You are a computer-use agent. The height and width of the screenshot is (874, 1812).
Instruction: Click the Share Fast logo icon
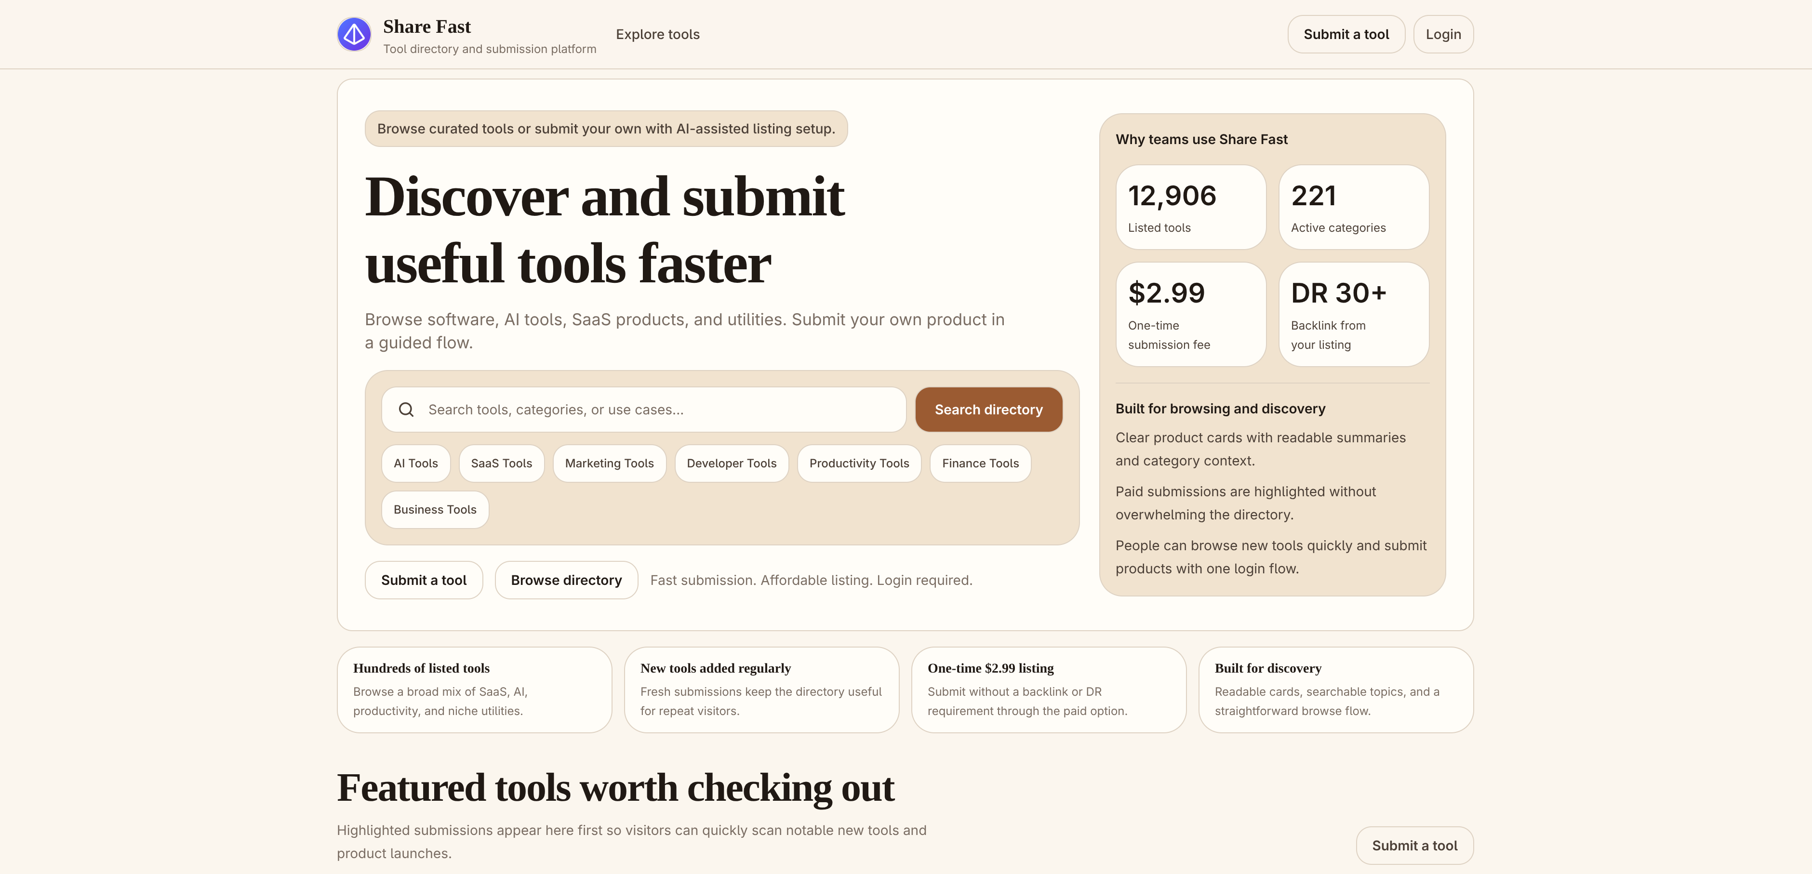354,35
